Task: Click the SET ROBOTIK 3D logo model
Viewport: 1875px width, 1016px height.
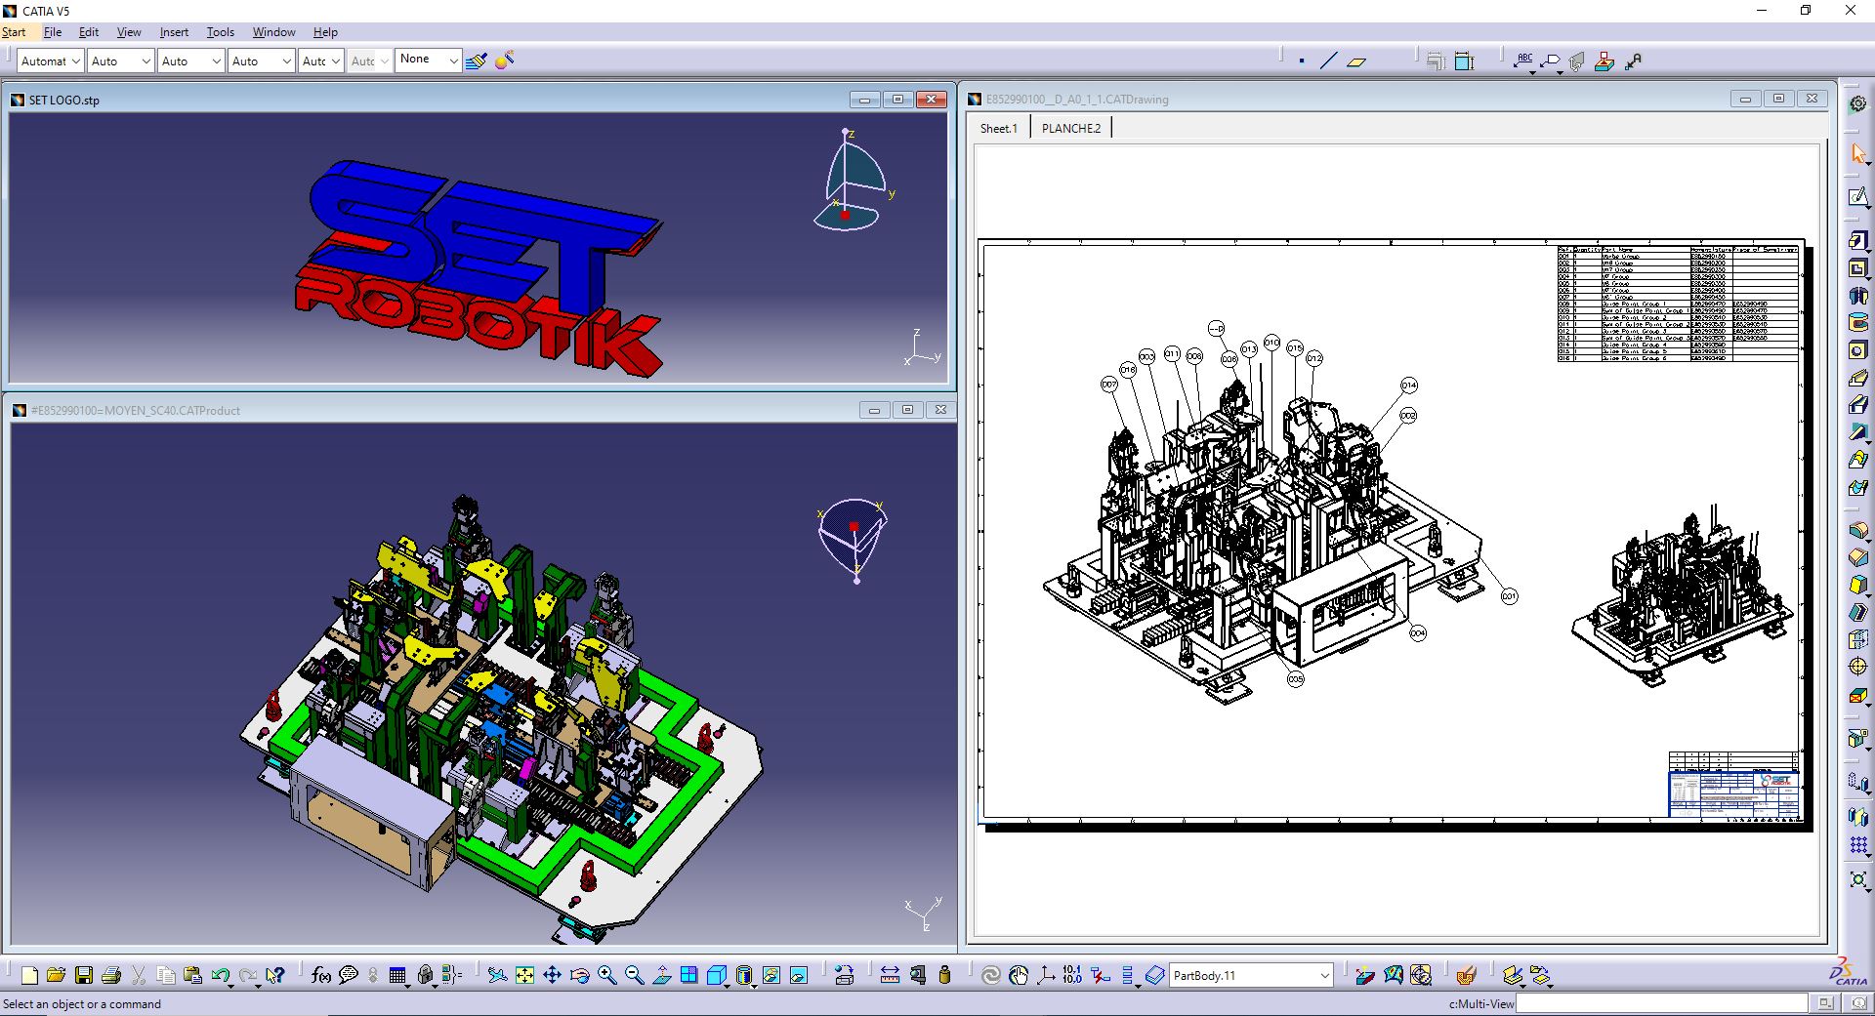Action: click(x=479, y=268)
